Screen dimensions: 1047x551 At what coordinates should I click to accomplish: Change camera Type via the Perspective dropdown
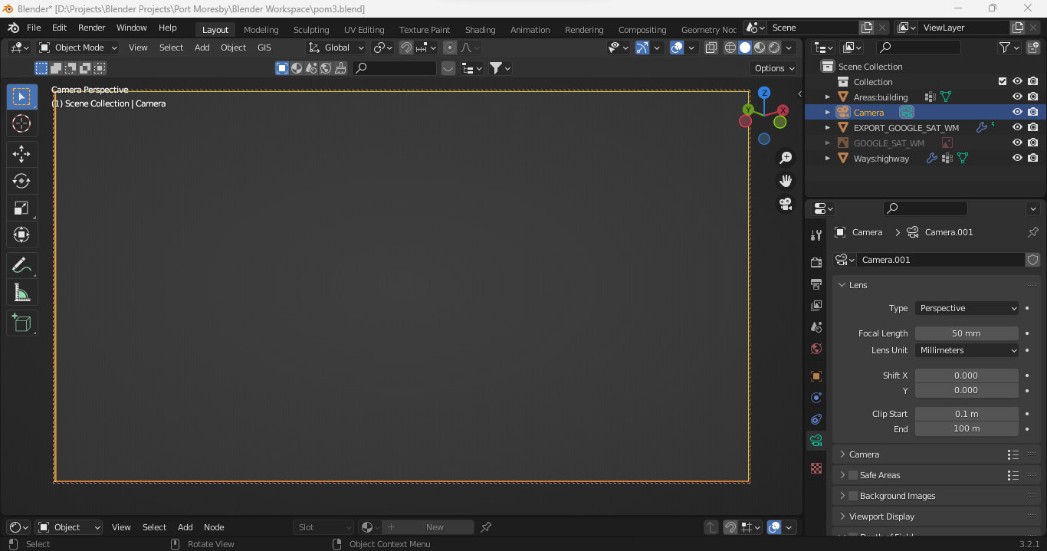[967, 308]
